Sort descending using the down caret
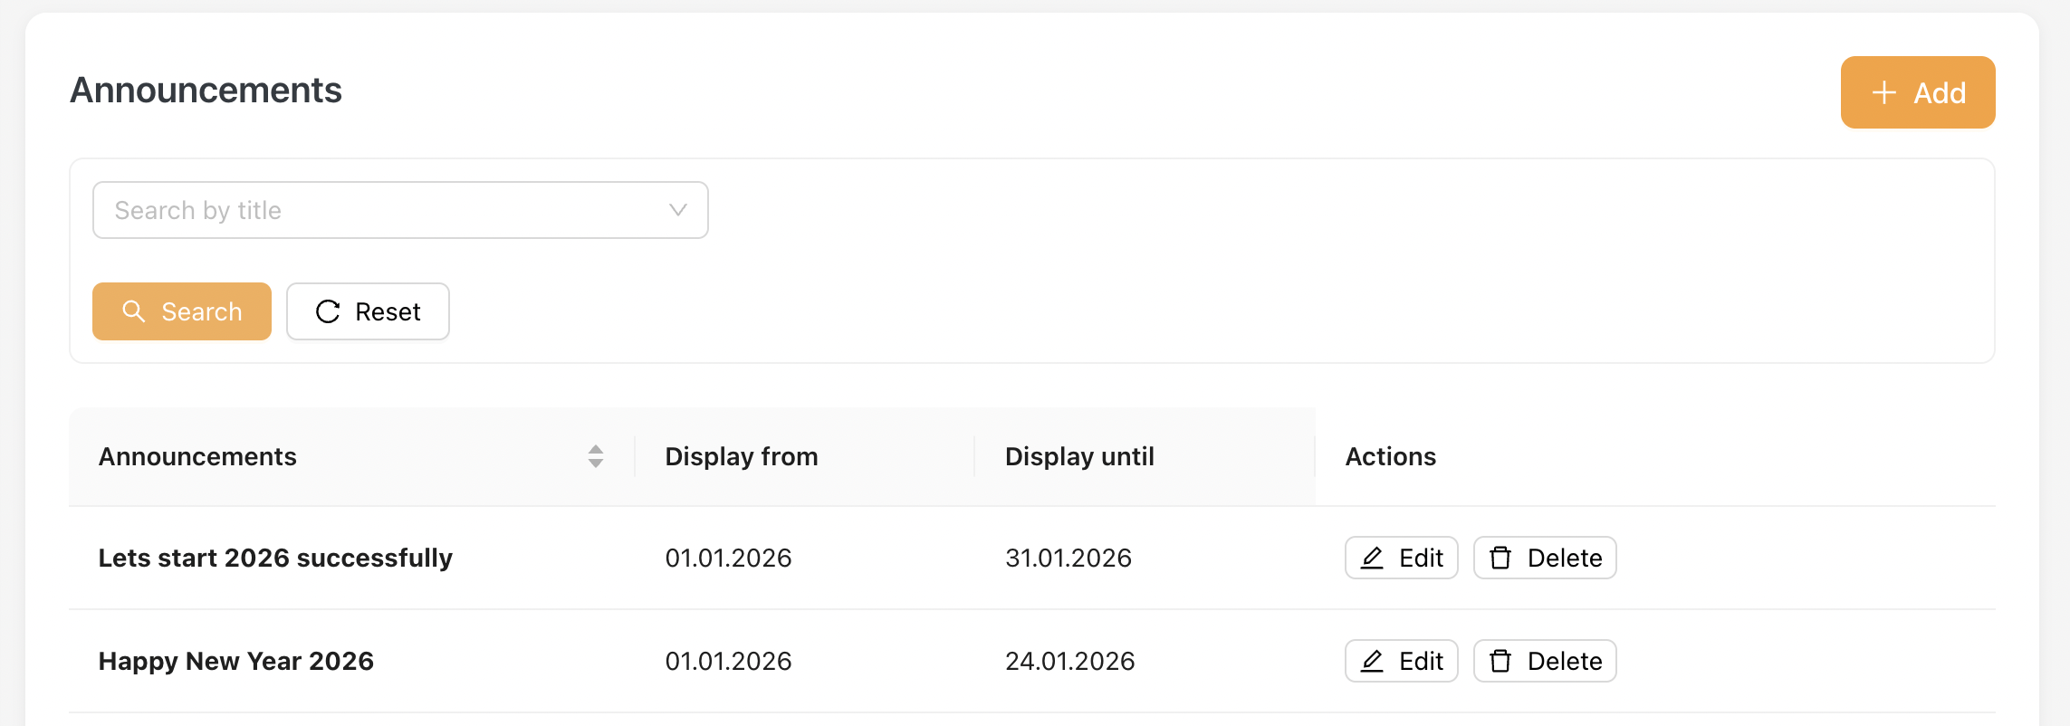The height and width of the screenshot is (726, 2070). (x=595, y=463)
